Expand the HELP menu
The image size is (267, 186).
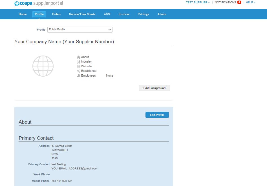(x=250, y=3)
